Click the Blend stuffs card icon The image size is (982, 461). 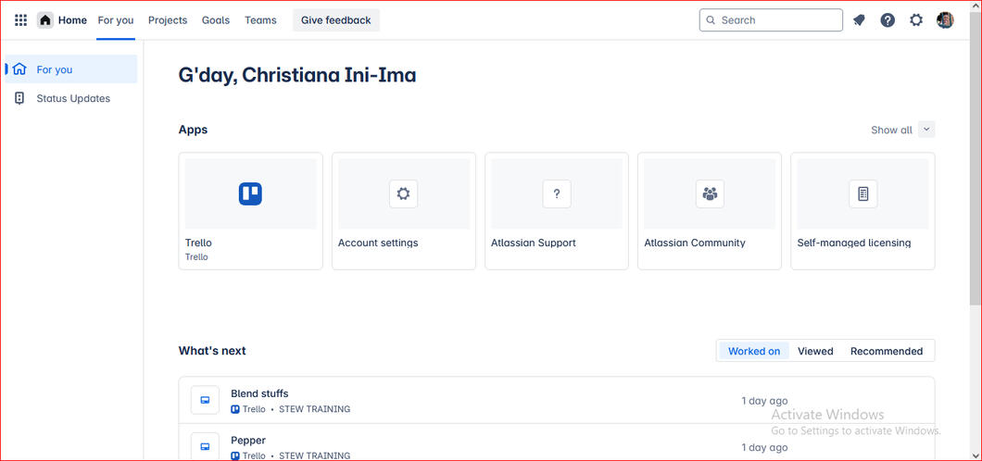tap(205, 400)
